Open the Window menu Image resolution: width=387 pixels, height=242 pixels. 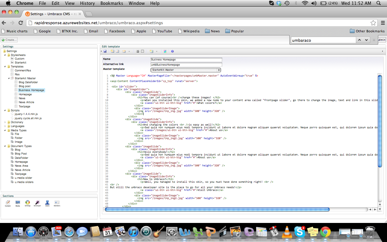tap(137, 3)
